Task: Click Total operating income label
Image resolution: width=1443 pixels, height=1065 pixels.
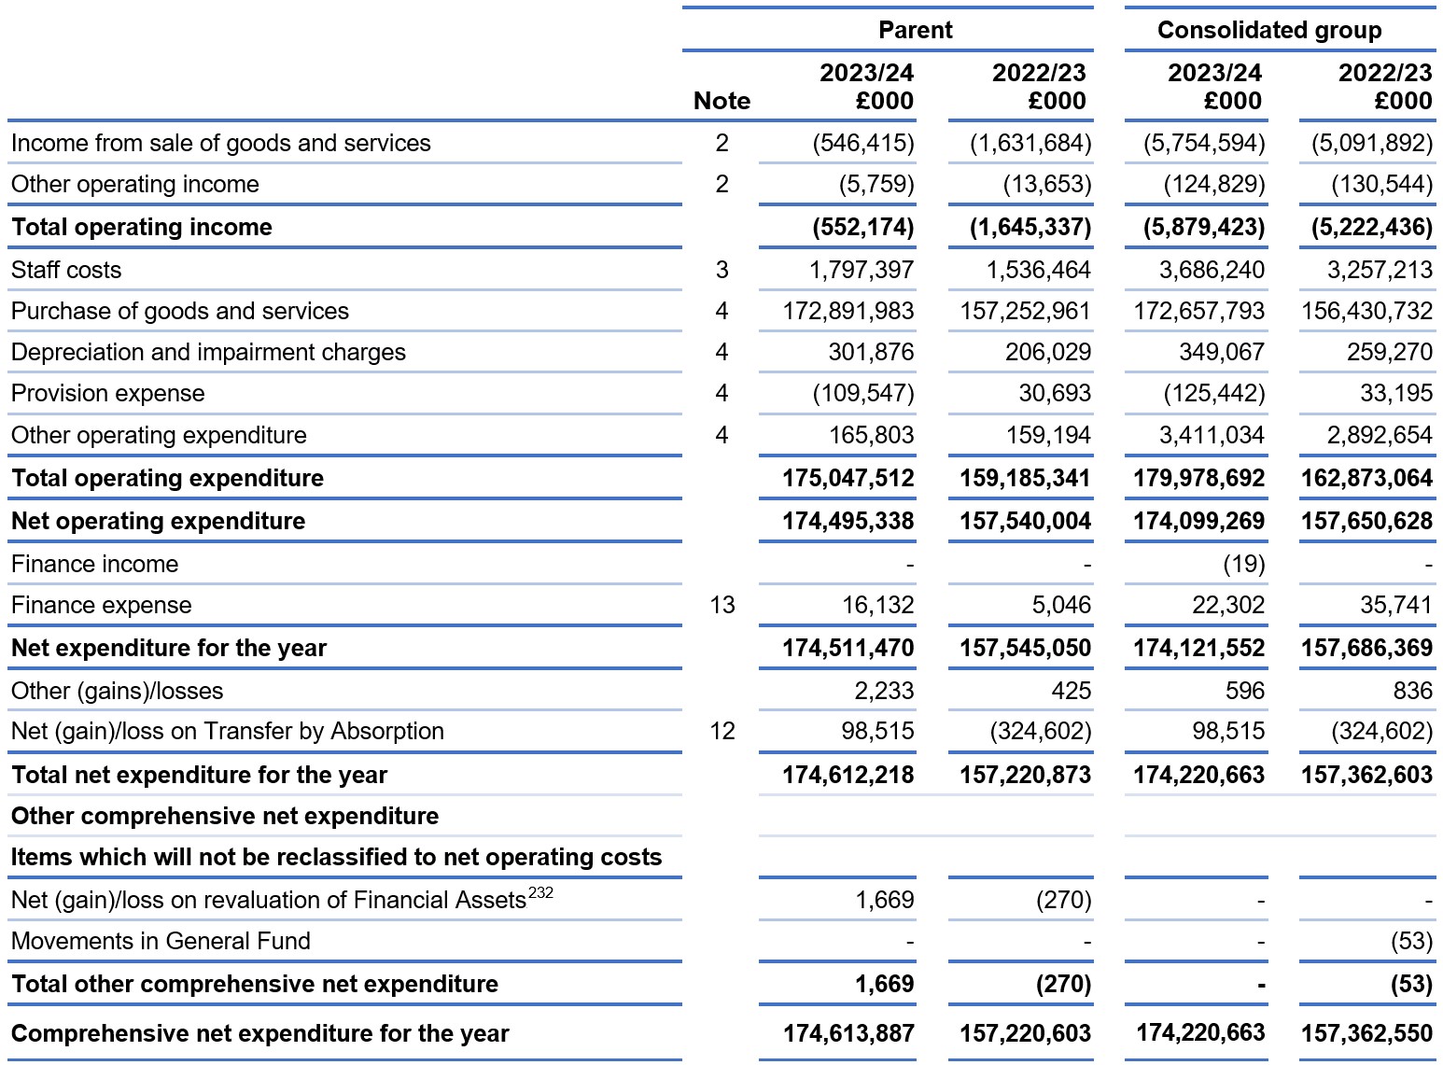Action: coord(142,227)
